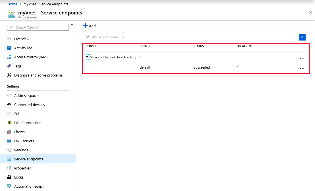
Task: Click the Filter service endpoints field
Action: tap(190, 37)
